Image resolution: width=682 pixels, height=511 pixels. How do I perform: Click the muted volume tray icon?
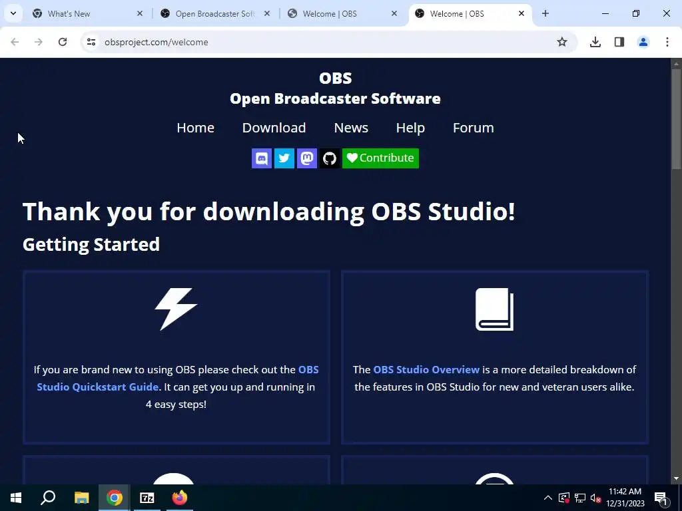[596, 498]
